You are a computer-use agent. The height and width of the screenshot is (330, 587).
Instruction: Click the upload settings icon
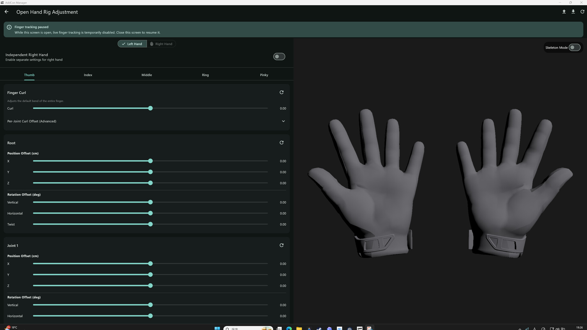[564, 12]
